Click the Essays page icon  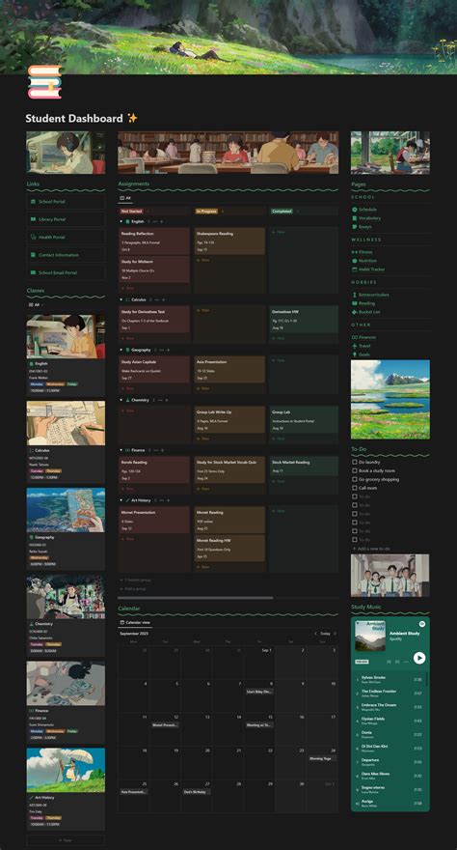pos(354,227)
